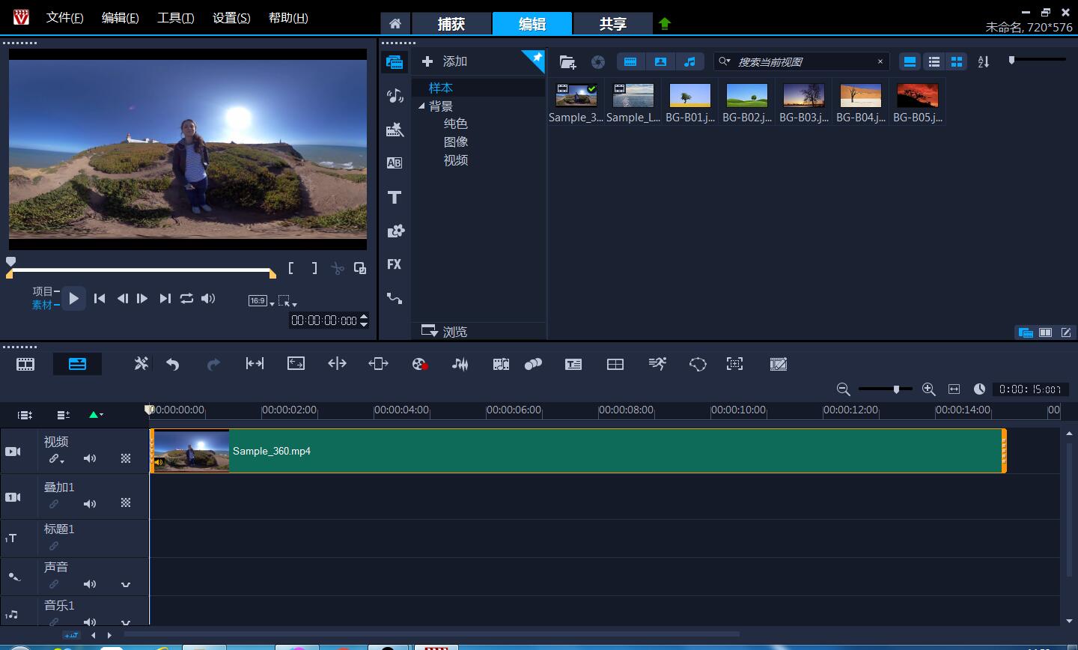This screenshot has height=650, width=1078.
Task: Open the Title library T icon
Action: tap(395, 198)
